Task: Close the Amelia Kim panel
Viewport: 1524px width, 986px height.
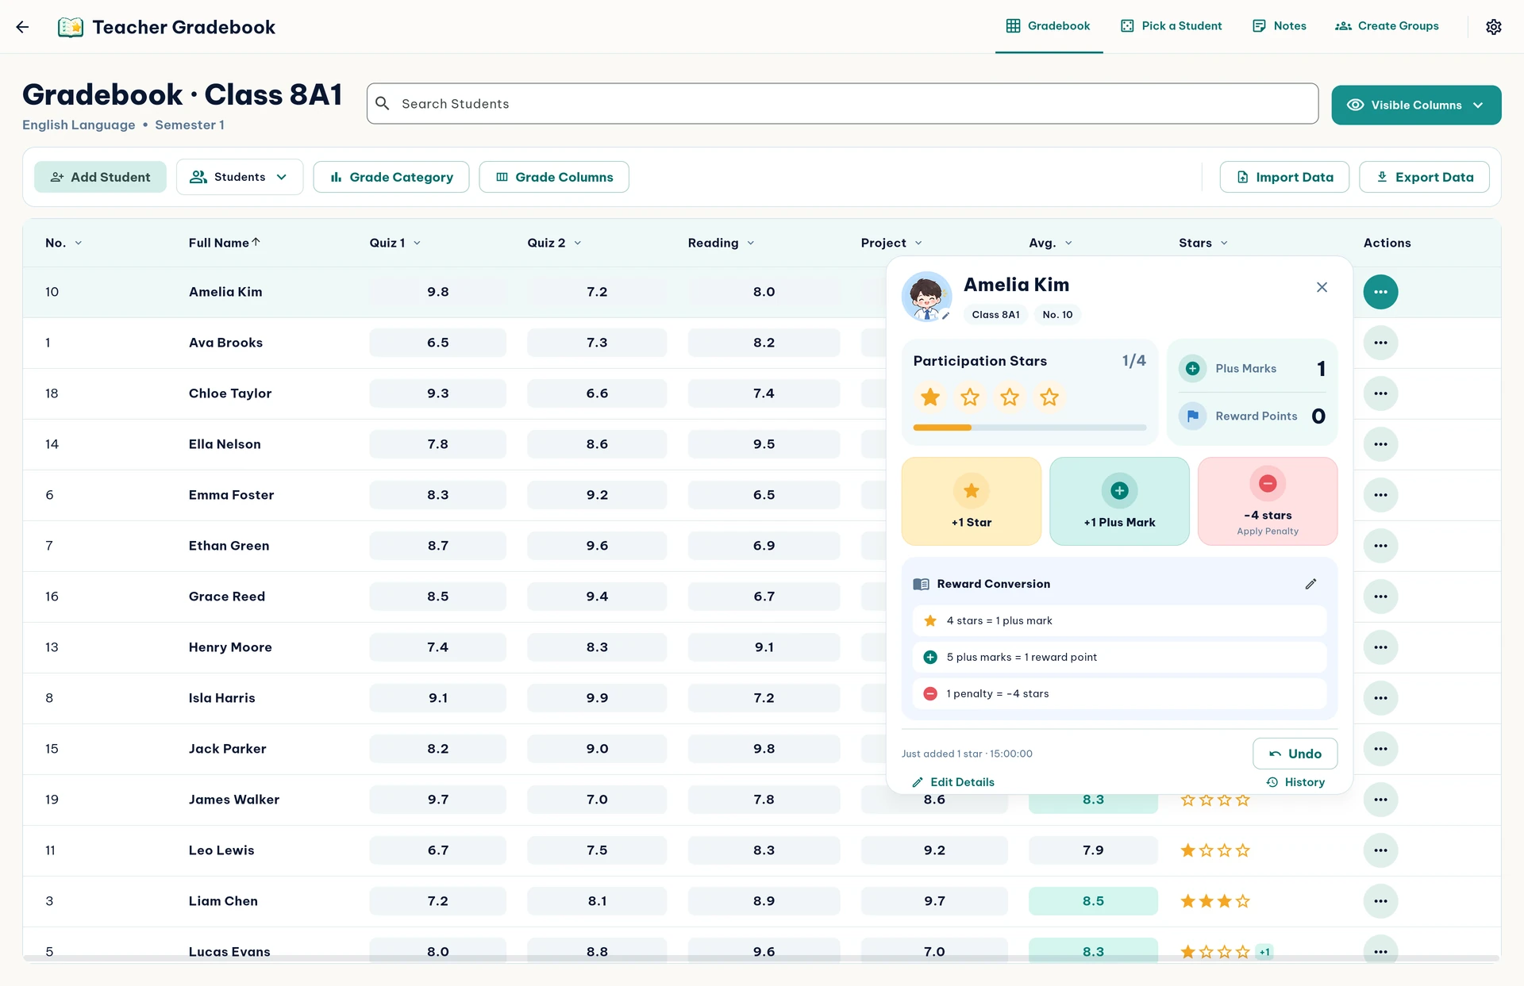Action: (1322, 287)
